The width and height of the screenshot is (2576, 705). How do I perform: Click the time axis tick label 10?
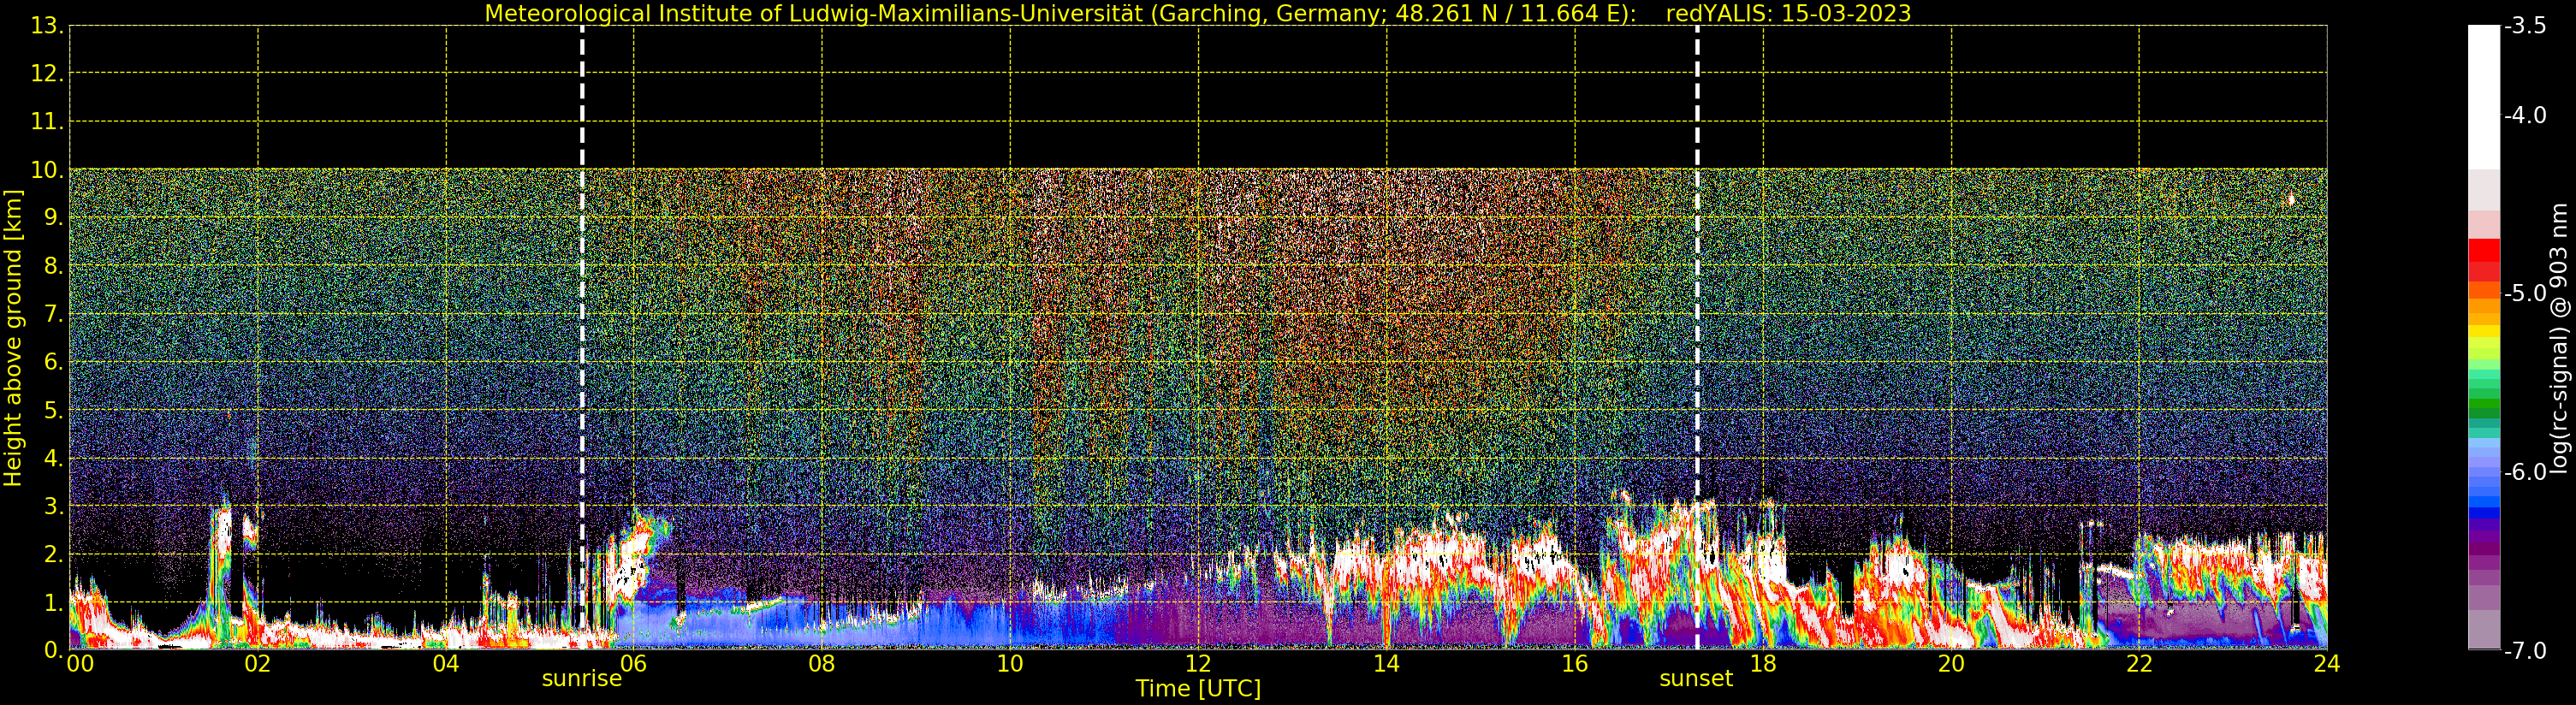1010,664
